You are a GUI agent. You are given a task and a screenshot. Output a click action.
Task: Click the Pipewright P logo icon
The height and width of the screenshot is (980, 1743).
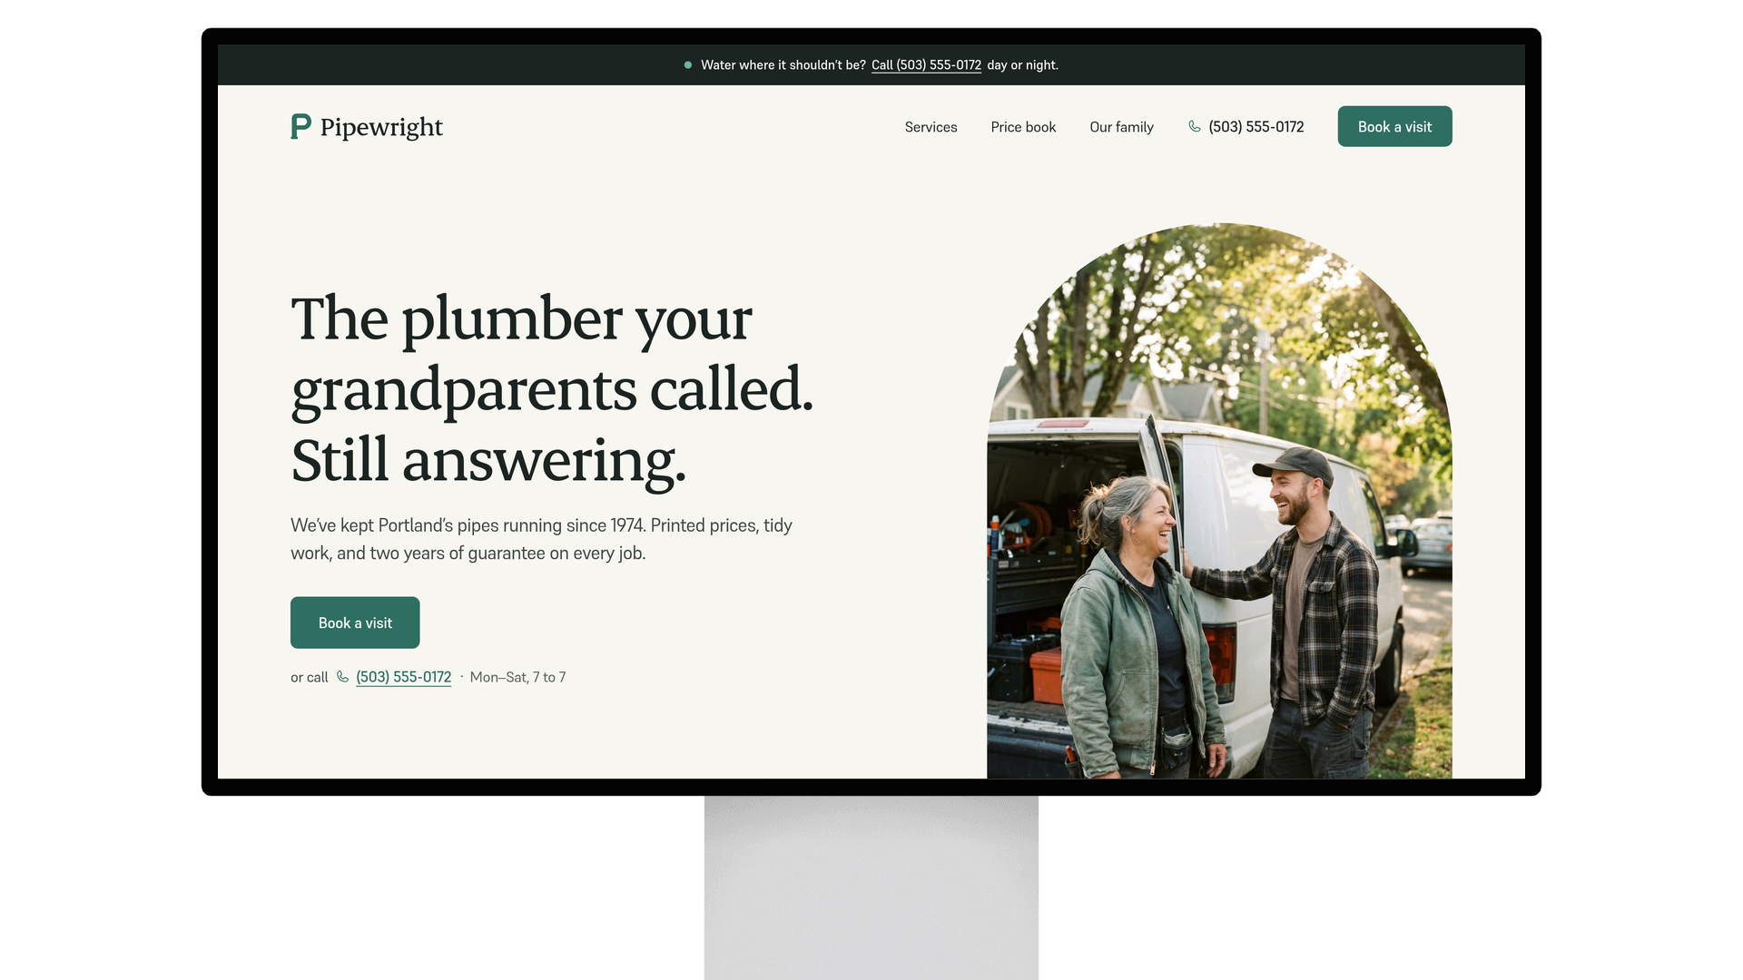pos(300,126)
